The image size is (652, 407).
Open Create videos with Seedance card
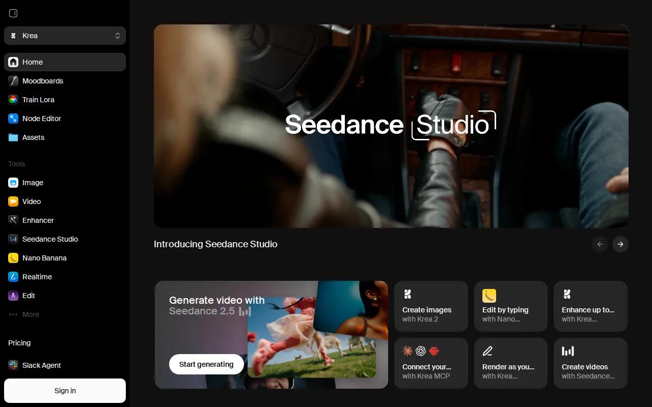(x=590, y=363)
